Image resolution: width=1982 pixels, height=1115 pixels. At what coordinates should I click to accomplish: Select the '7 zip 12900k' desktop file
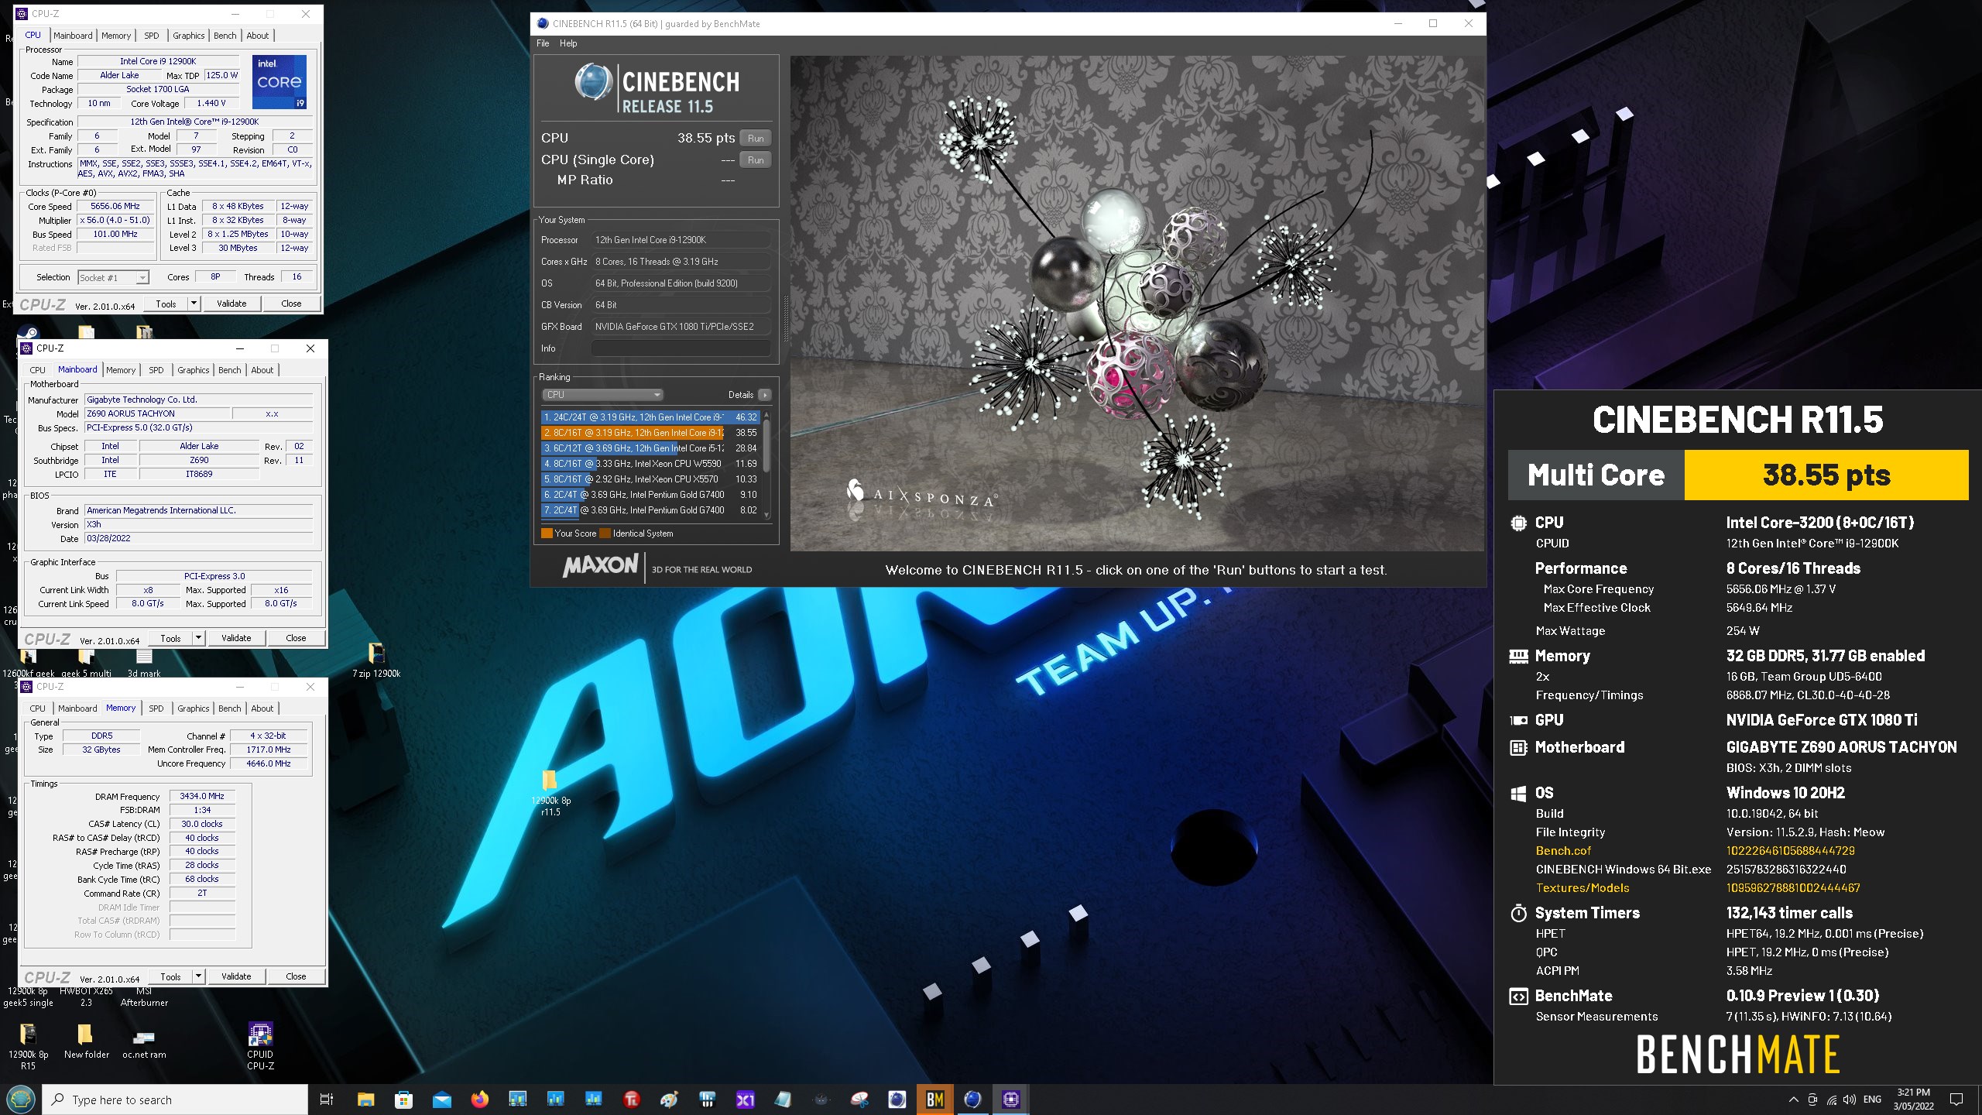coord(376,660)
